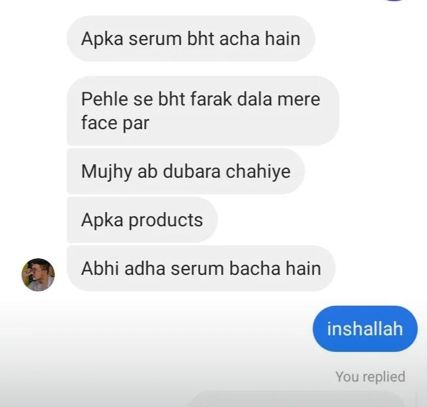Click 'Pehle' at start of second message
Viewport: 427px width, 407px height.
click(104, 99)
